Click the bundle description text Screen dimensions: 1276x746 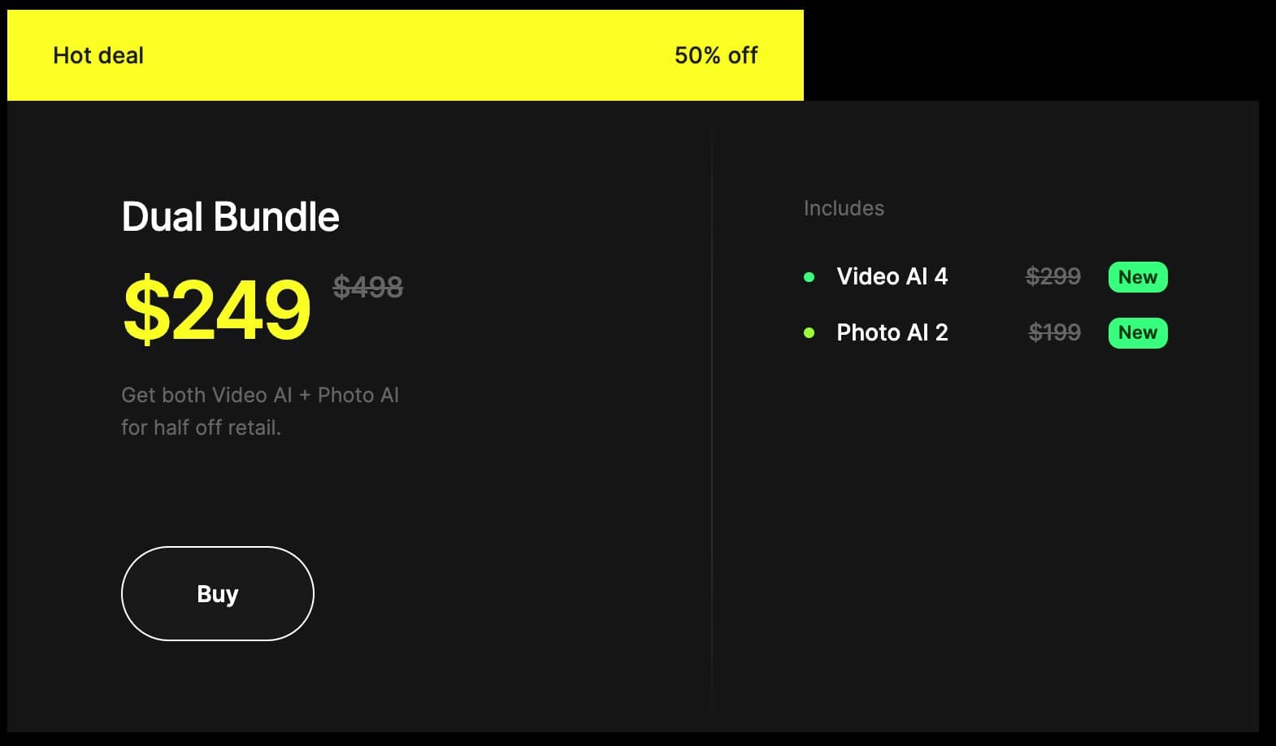tap(260, 410)
